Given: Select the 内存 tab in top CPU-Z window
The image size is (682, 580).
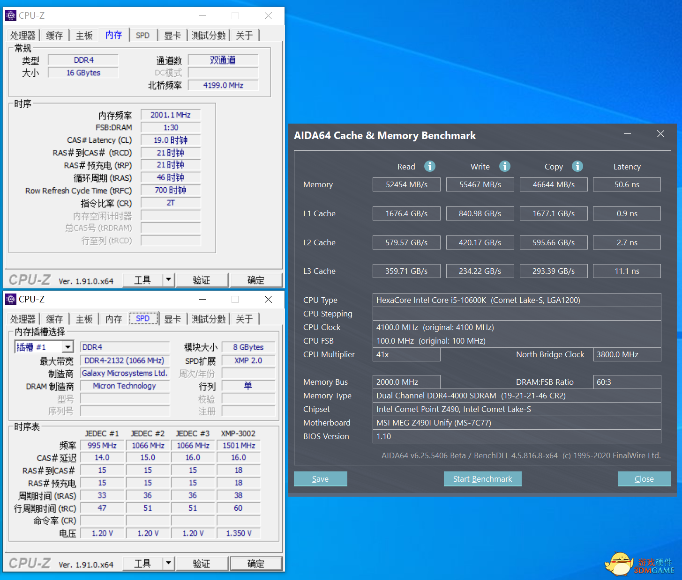Looking at the screenshot, I should click(x=114, y=35).
